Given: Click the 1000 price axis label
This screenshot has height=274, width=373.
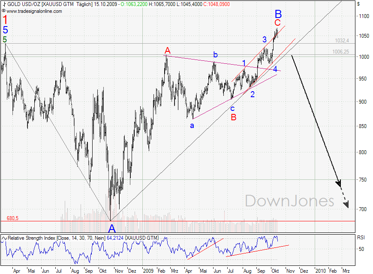Looking at the screenshot, I should pos(364,57).
